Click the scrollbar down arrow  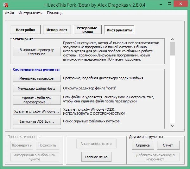pos(173,126)
